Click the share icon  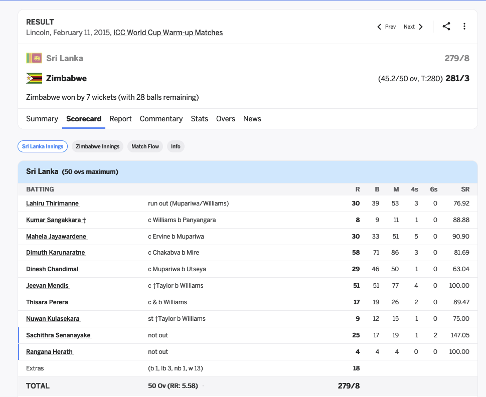pyautogui.click(x=446, y=27)
